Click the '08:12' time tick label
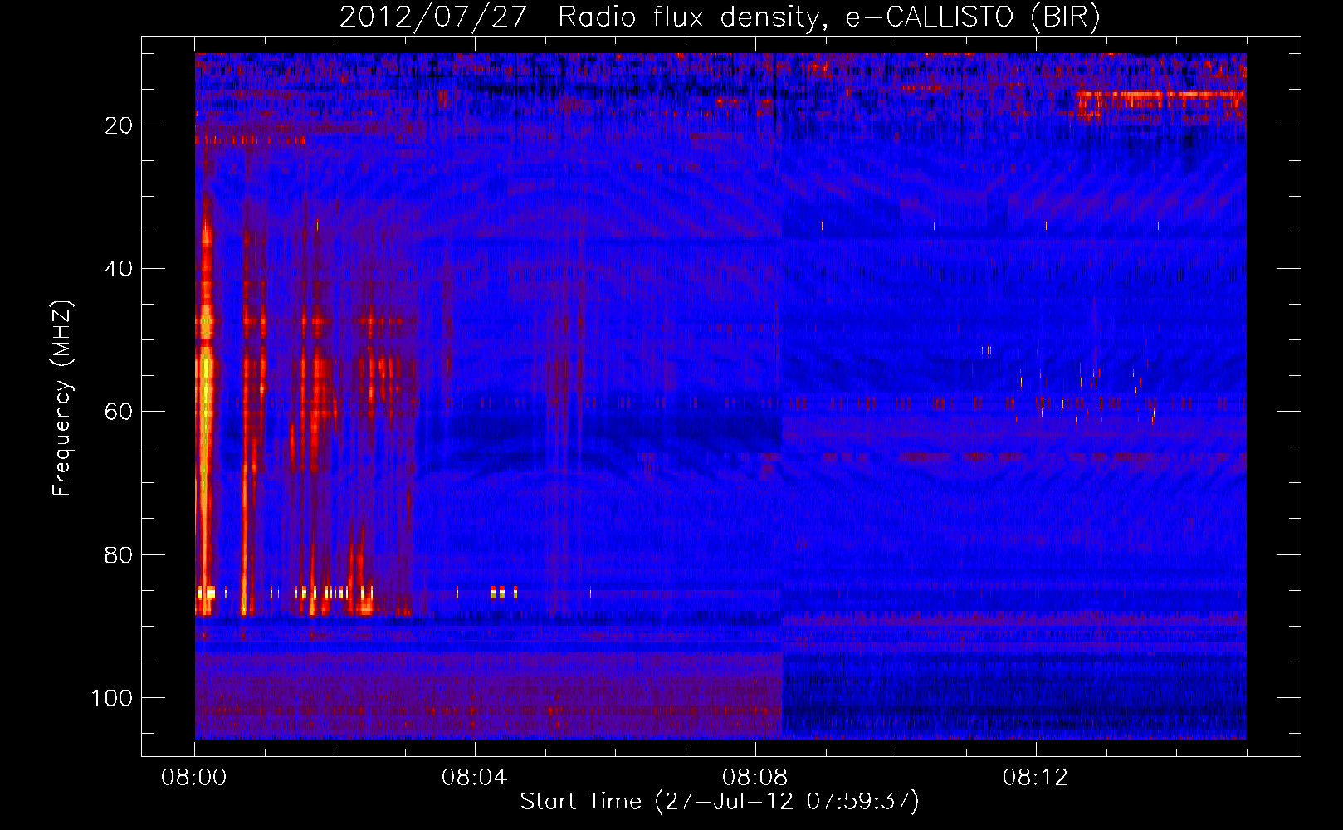The height and width of the screenshot is (830, 1343). coord(1035,778)
